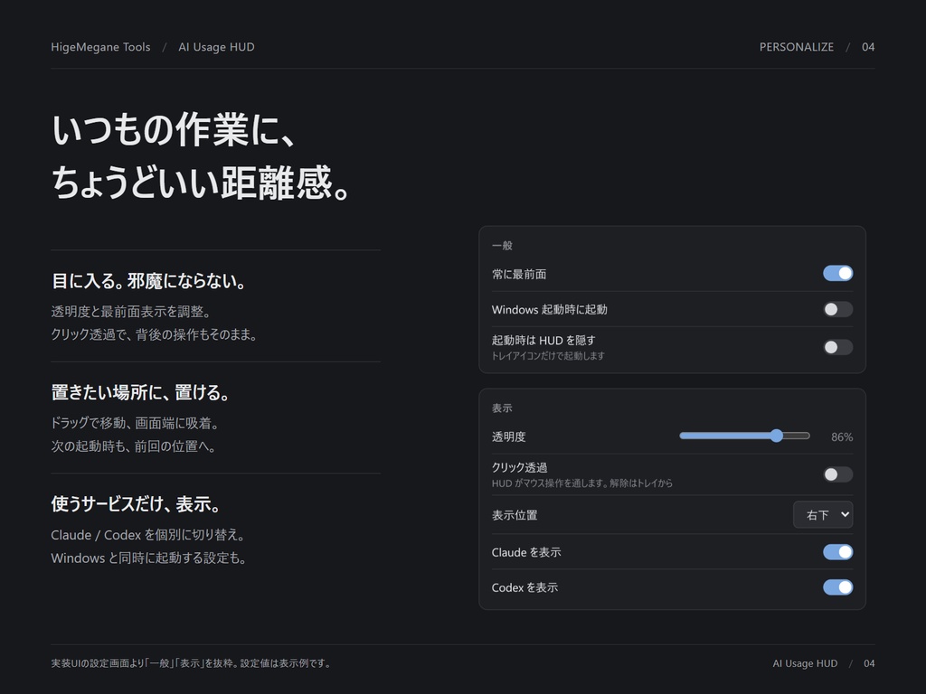Click the main title いつもの作業に、
926x694 pixels.
(175, 130)
